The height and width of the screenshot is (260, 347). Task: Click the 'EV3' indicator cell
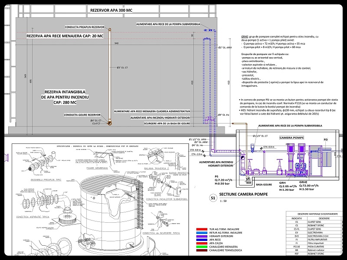pyautogui.click(x=297, y=236)
